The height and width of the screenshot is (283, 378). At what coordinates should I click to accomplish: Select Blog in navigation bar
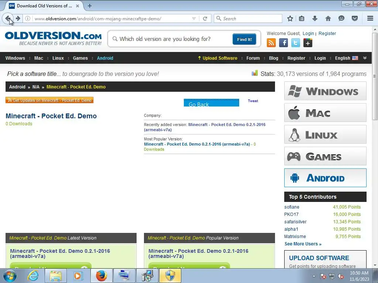pos(274,58)
